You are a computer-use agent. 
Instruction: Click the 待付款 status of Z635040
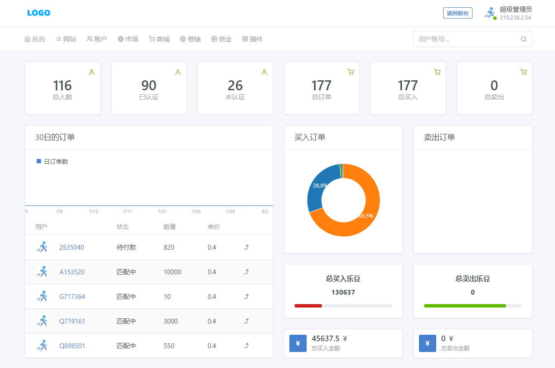point(127,247)
